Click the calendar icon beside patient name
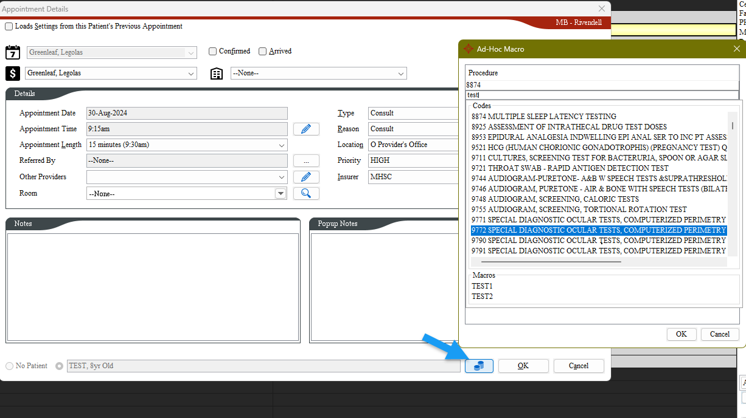Viewport: 746px width, 418px height. click(x=13, y=52)
